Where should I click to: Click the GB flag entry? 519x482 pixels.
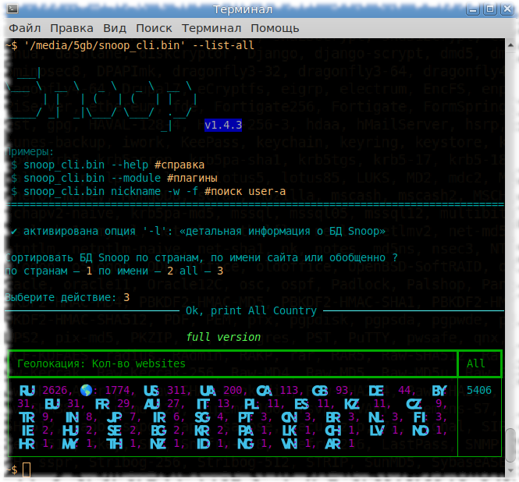pyautogui.click(x=320, y=391)
